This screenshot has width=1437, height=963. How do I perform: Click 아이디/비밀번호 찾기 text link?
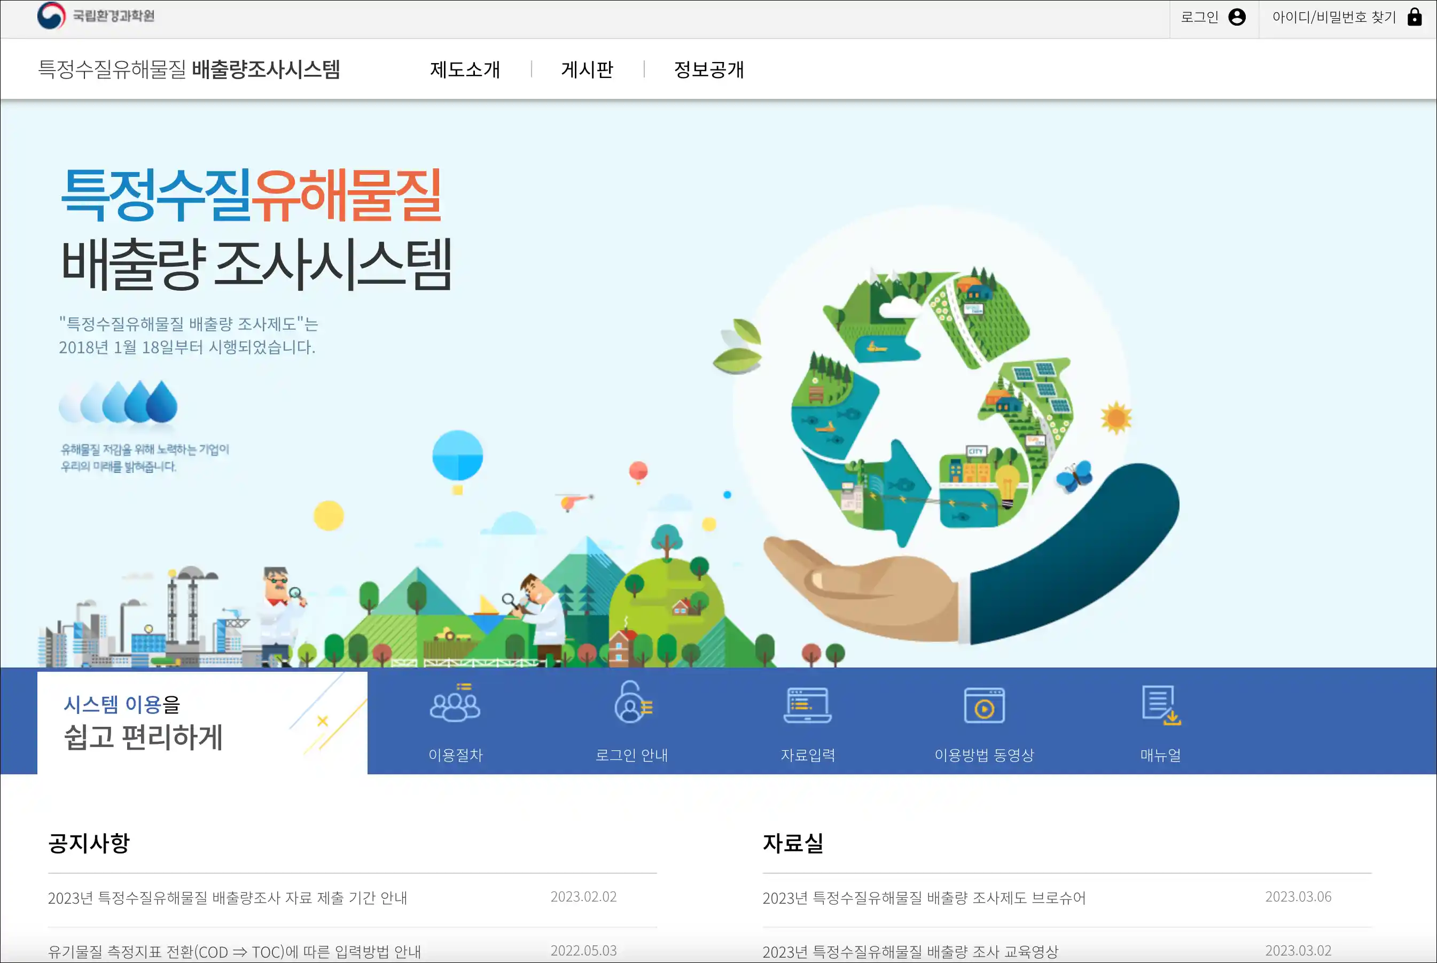point(1333,17)
